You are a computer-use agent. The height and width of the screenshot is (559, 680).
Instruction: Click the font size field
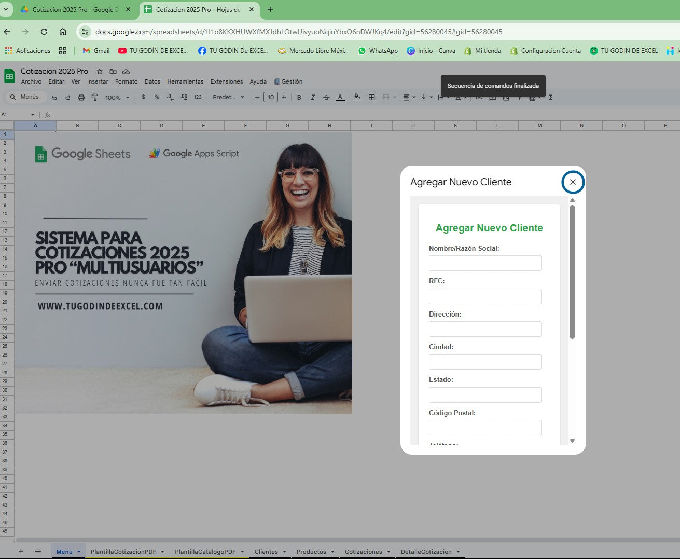pos(270,97)
